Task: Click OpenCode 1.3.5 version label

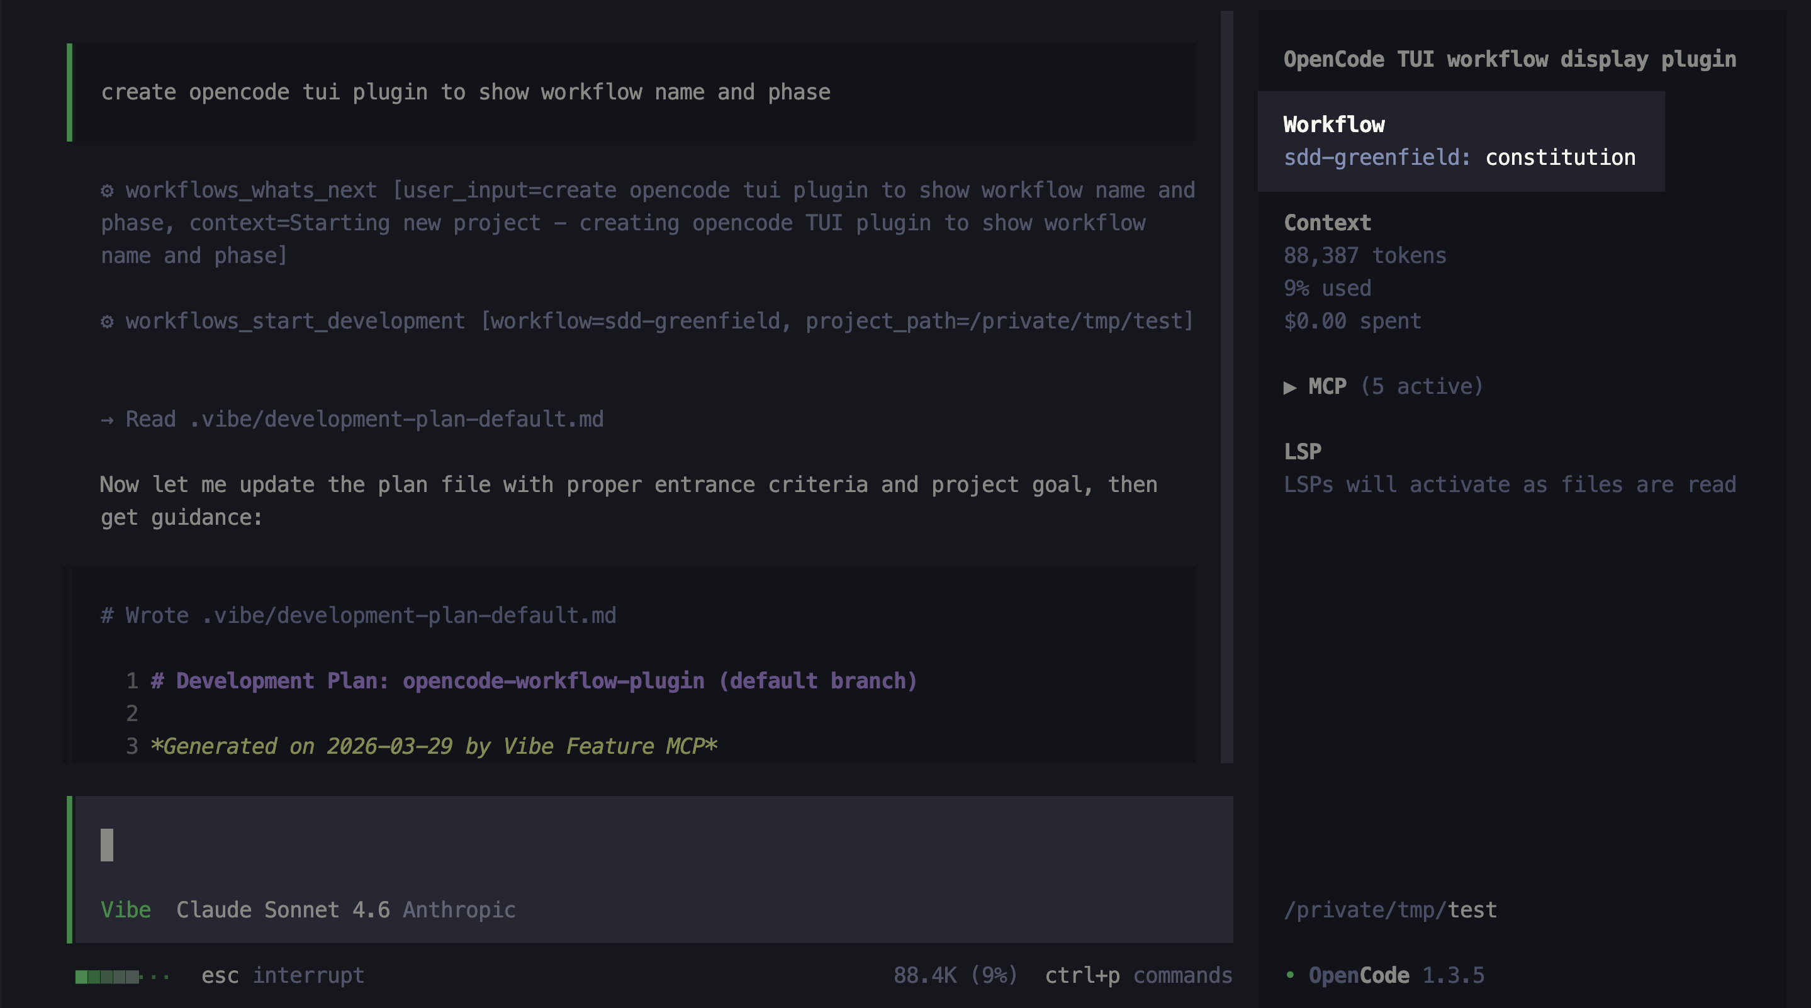Action: [1396, 976]
